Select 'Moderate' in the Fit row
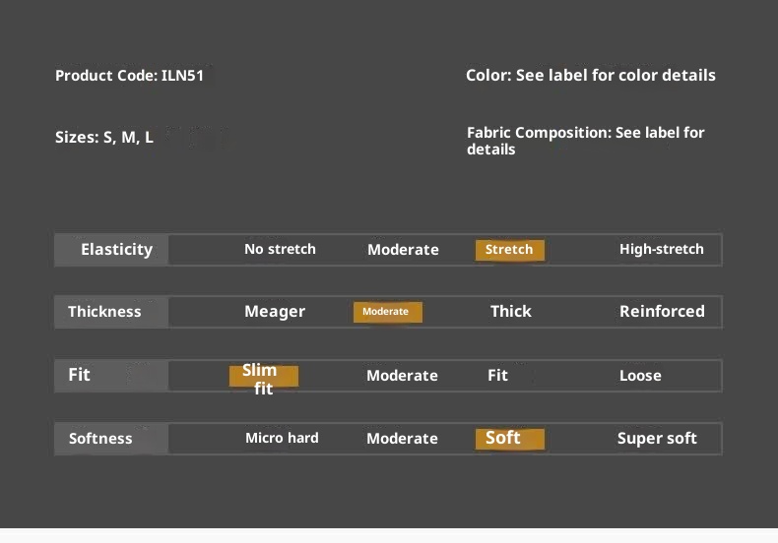 [x=402, y=376]
